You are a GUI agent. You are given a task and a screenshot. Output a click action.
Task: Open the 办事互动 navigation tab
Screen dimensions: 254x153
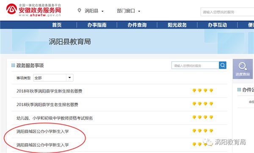(218, 25)
